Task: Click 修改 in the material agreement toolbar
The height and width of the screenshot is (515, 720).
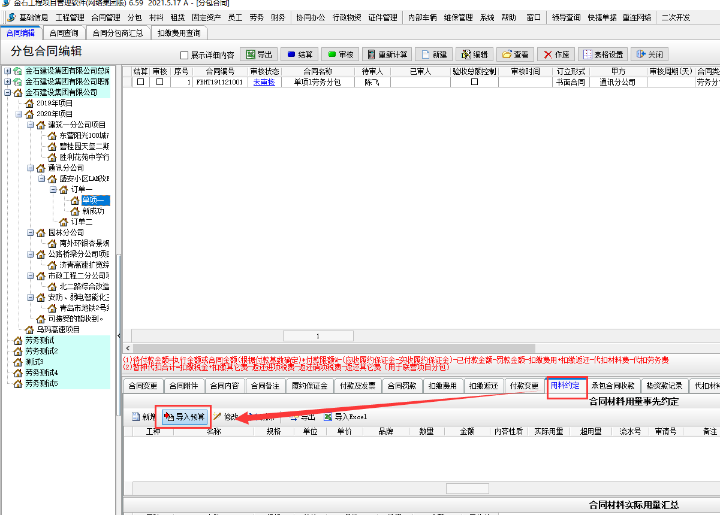Action: (225, 417)
